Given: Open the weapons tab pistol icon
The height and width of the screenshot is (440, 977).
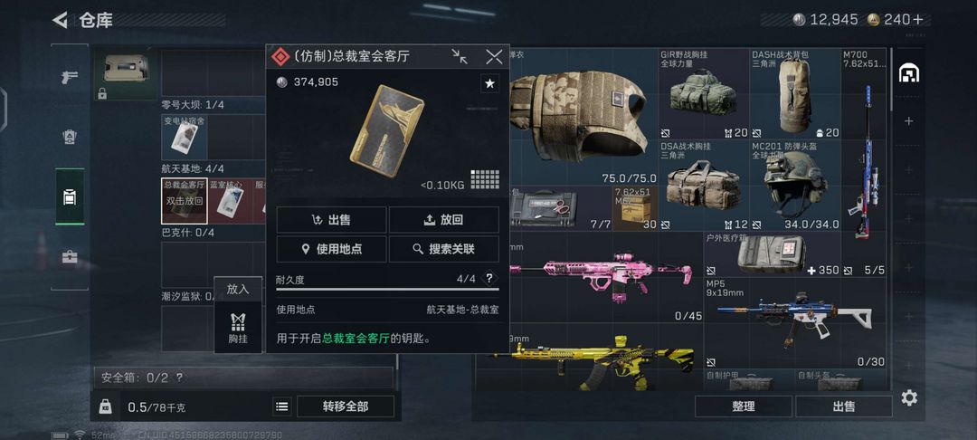Looking at the screenshot, I should [69, 77].
